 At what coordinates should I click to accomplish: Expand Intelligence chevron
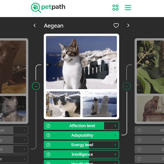point(115,154)
